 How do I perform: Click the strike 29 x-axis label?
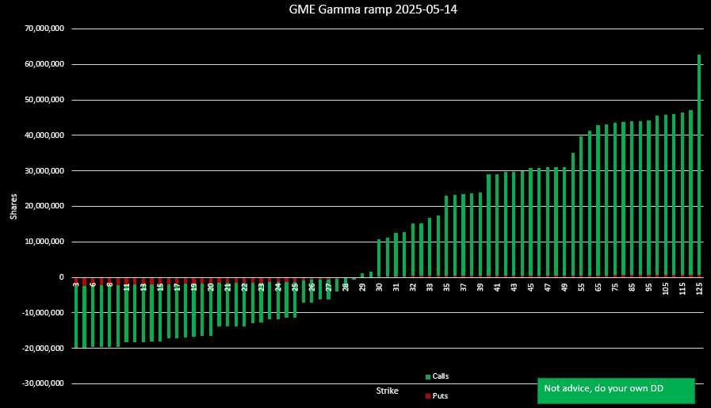(362, 288)
